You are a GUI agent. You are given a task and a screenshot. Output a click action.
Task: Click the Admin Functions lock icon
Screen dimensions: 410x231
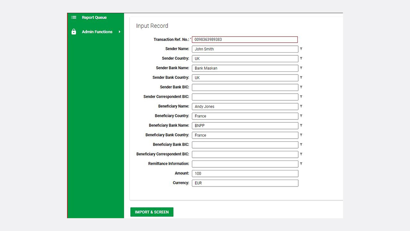74,32
